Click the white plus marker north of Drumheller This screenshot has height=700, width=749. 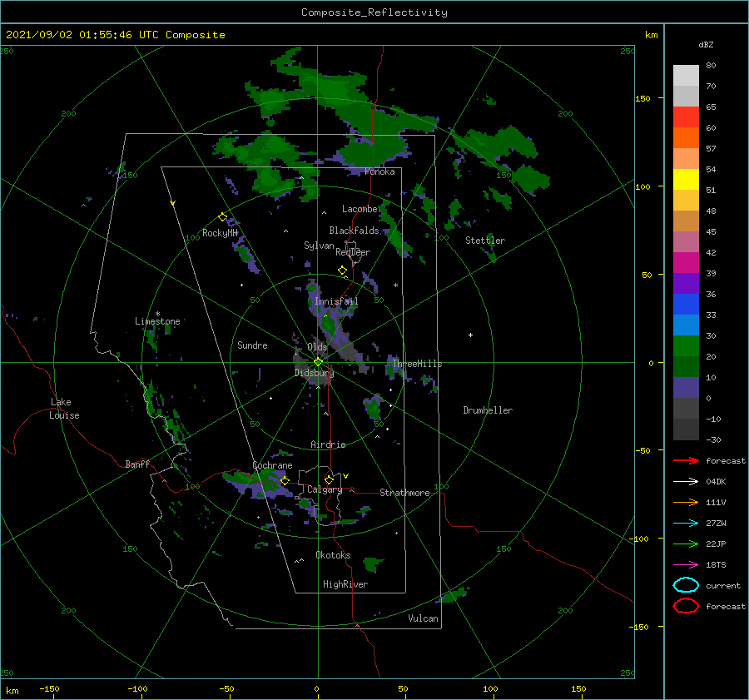click(470, 335)
